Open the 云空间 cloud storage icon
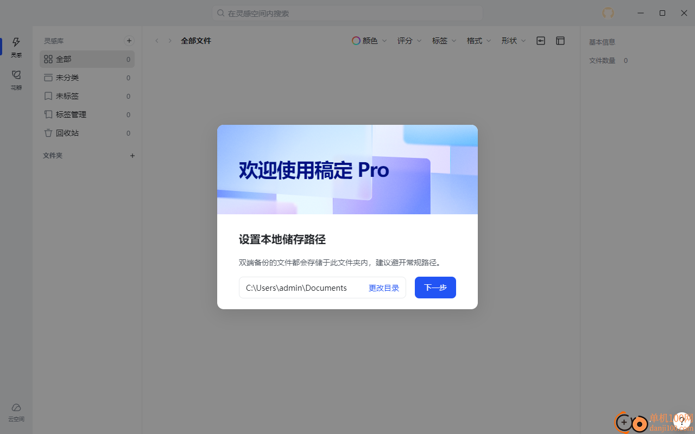The image size is (695, 434). tap(16, 412)
